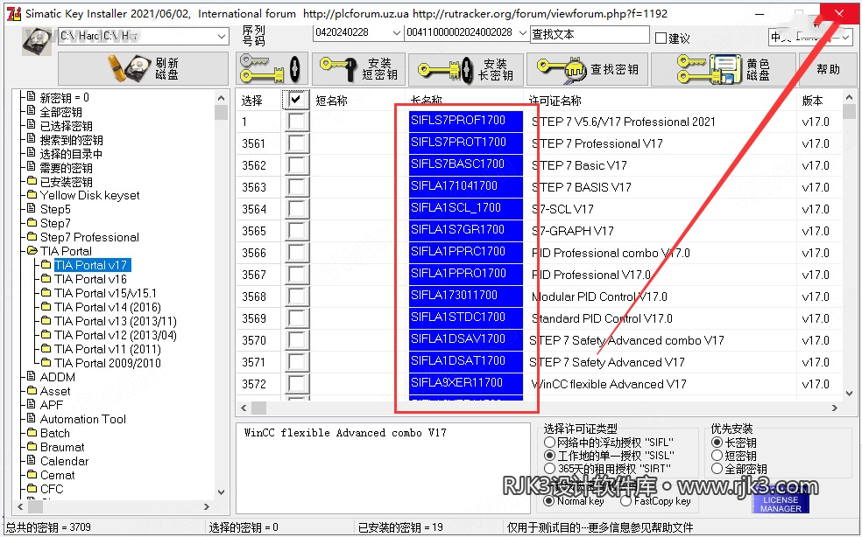Viewport: 862px width, 537px height.
Task: Select the Automation Tool tree item
Action: point(83,419)
